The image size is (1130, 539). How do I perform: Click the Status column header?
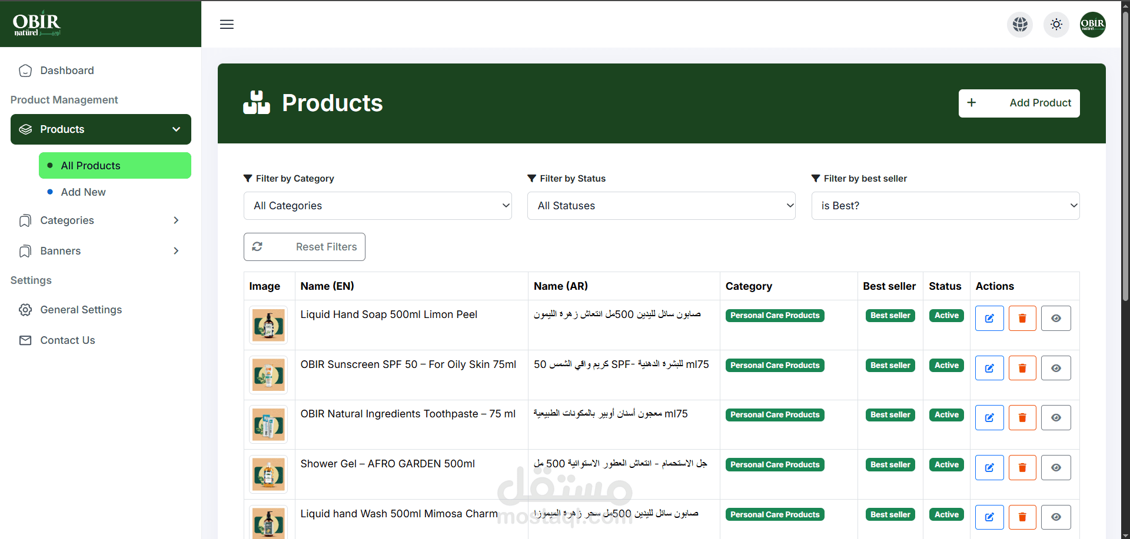pos(945,286)
